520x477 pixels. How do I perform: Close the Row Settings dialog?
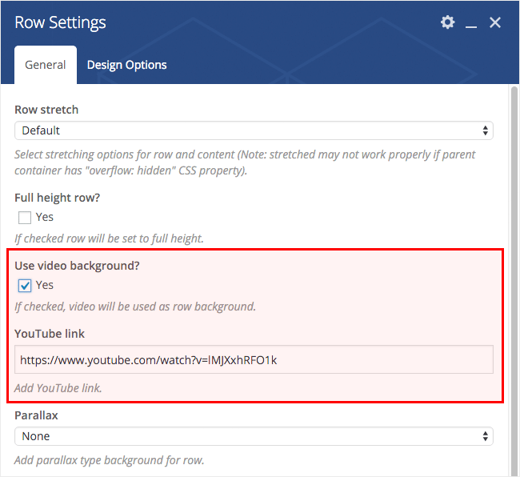click(495, 22)
